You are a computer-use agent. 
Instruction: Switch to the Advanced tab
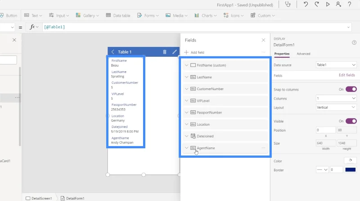303,54
